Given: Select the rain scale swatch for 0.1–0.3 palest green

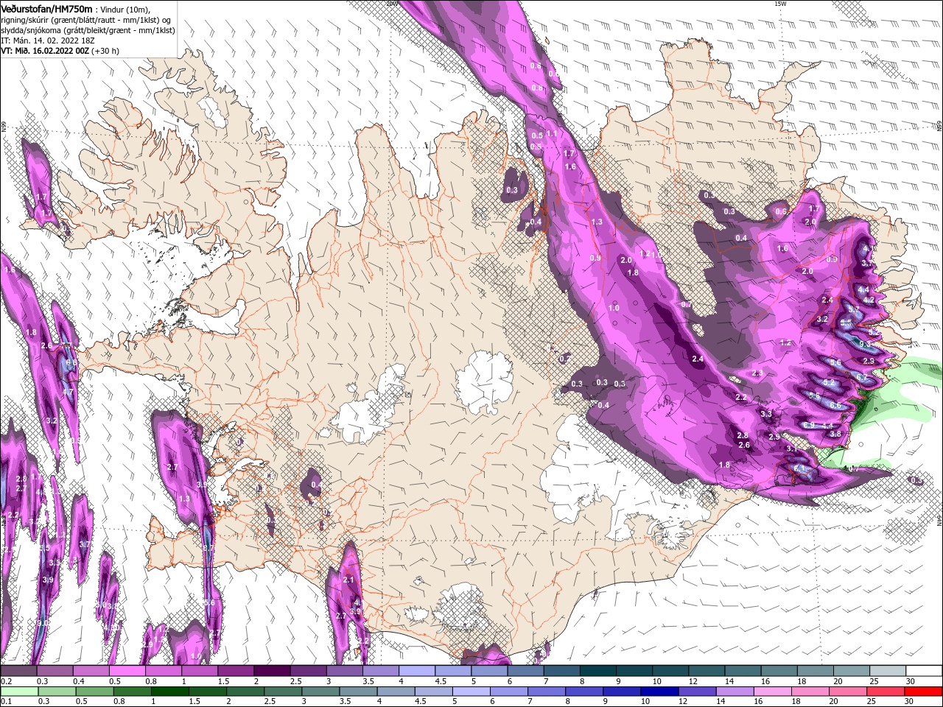Looking at the screenshot, I should 19,692.
